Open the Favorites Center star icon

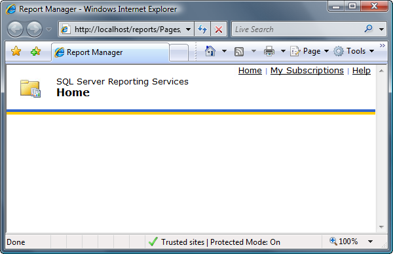point(16,51)
